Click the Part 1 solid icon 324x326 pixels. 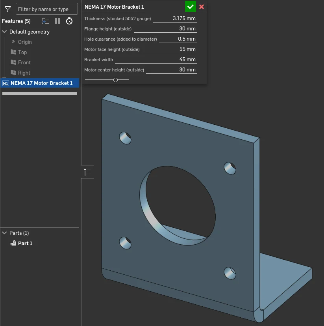click(x=13, y=243)
